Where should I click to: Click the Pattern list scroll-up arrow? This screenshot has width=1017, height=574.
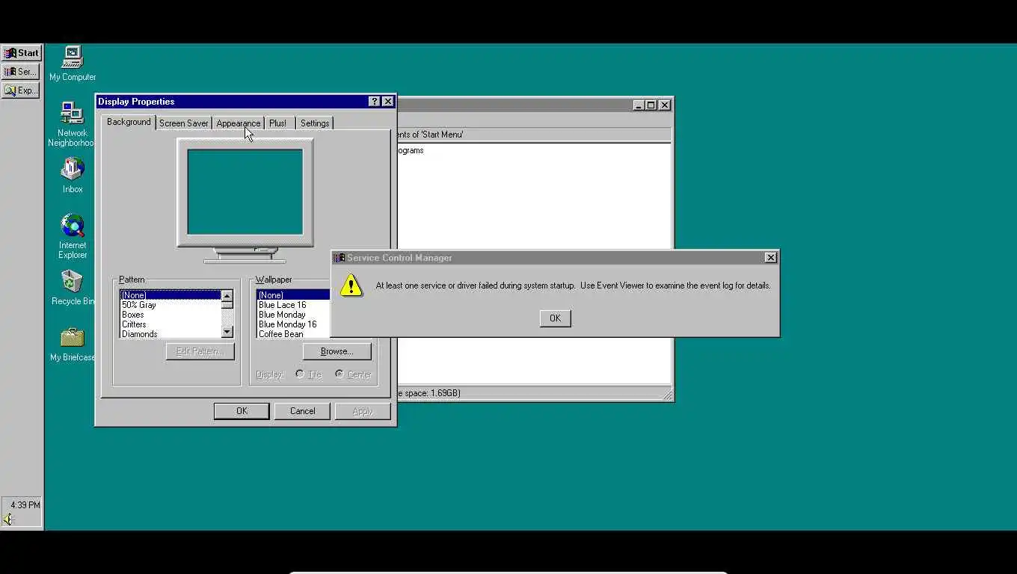tap(227, 296)
